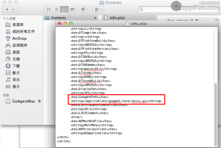Click the LSUIElement key line
The width and height of the screenshot is (221, 148).
(90, 113)
